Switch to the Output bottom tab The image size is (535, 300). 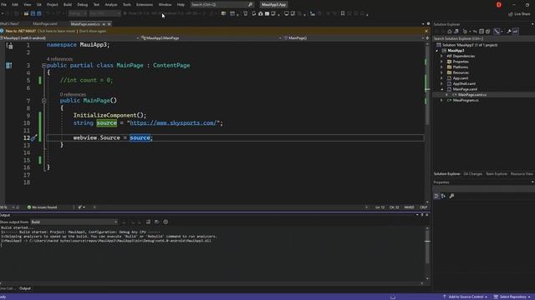[x=25, y=288]
